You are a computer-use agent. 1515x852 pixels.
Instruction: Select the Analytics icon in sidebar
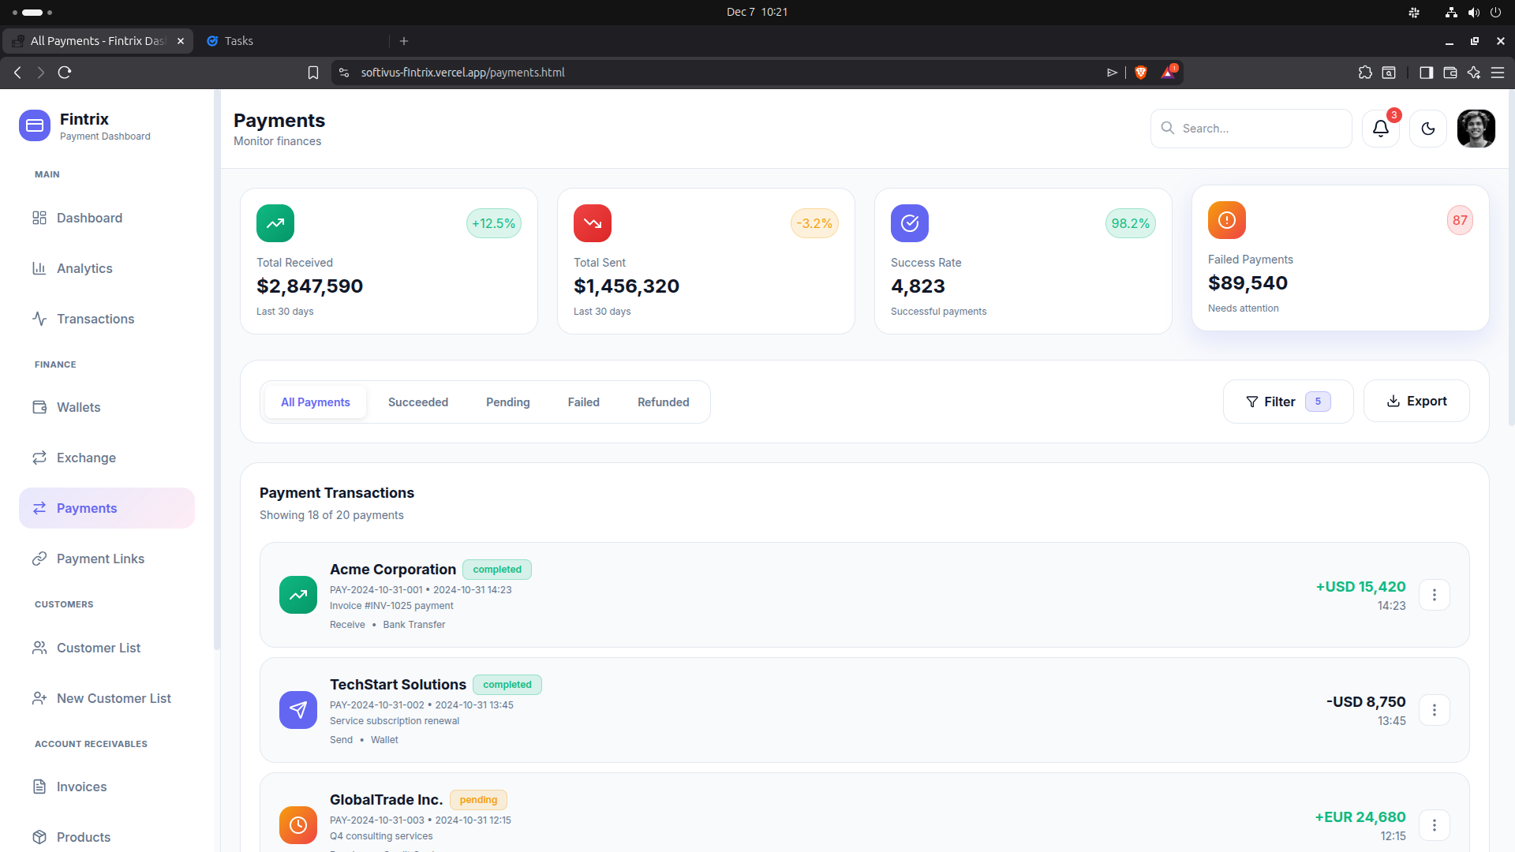pos(39,268)
